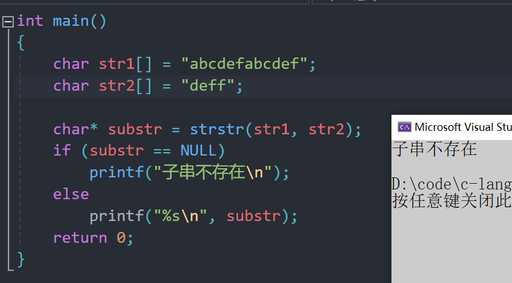The width and height of the screenshot is (512, 283).
Task: Click the console path line 'D:\code\c-lang'
Action: (x=452, y=185)
